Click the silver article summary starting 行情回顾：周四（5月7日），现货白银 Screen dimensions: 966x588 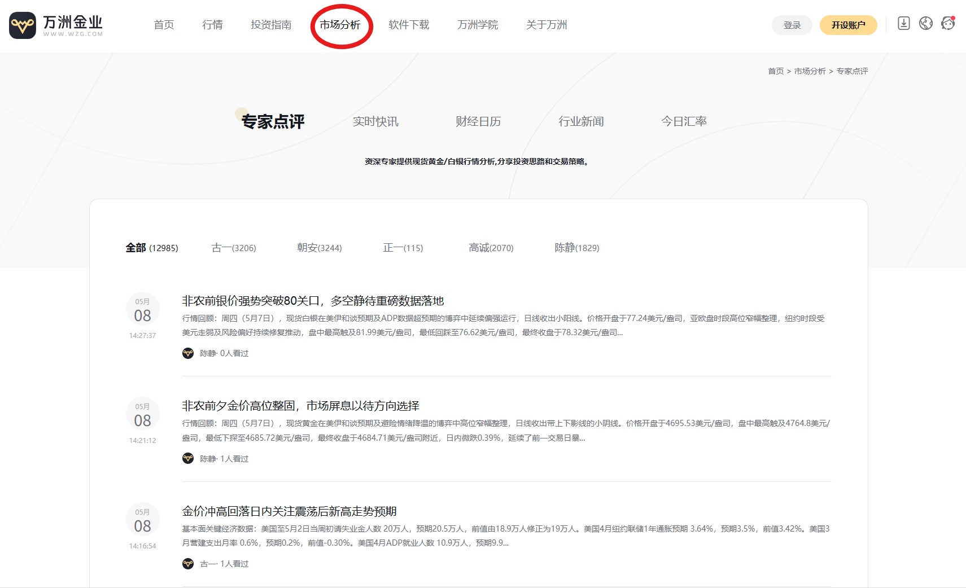pos(504,326)
